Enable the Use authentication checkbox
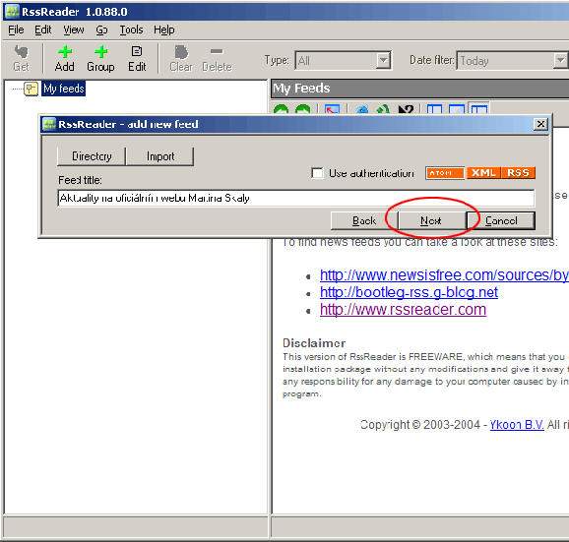The width and height of the screenshot is (569, 542). [x=317, y=173]
